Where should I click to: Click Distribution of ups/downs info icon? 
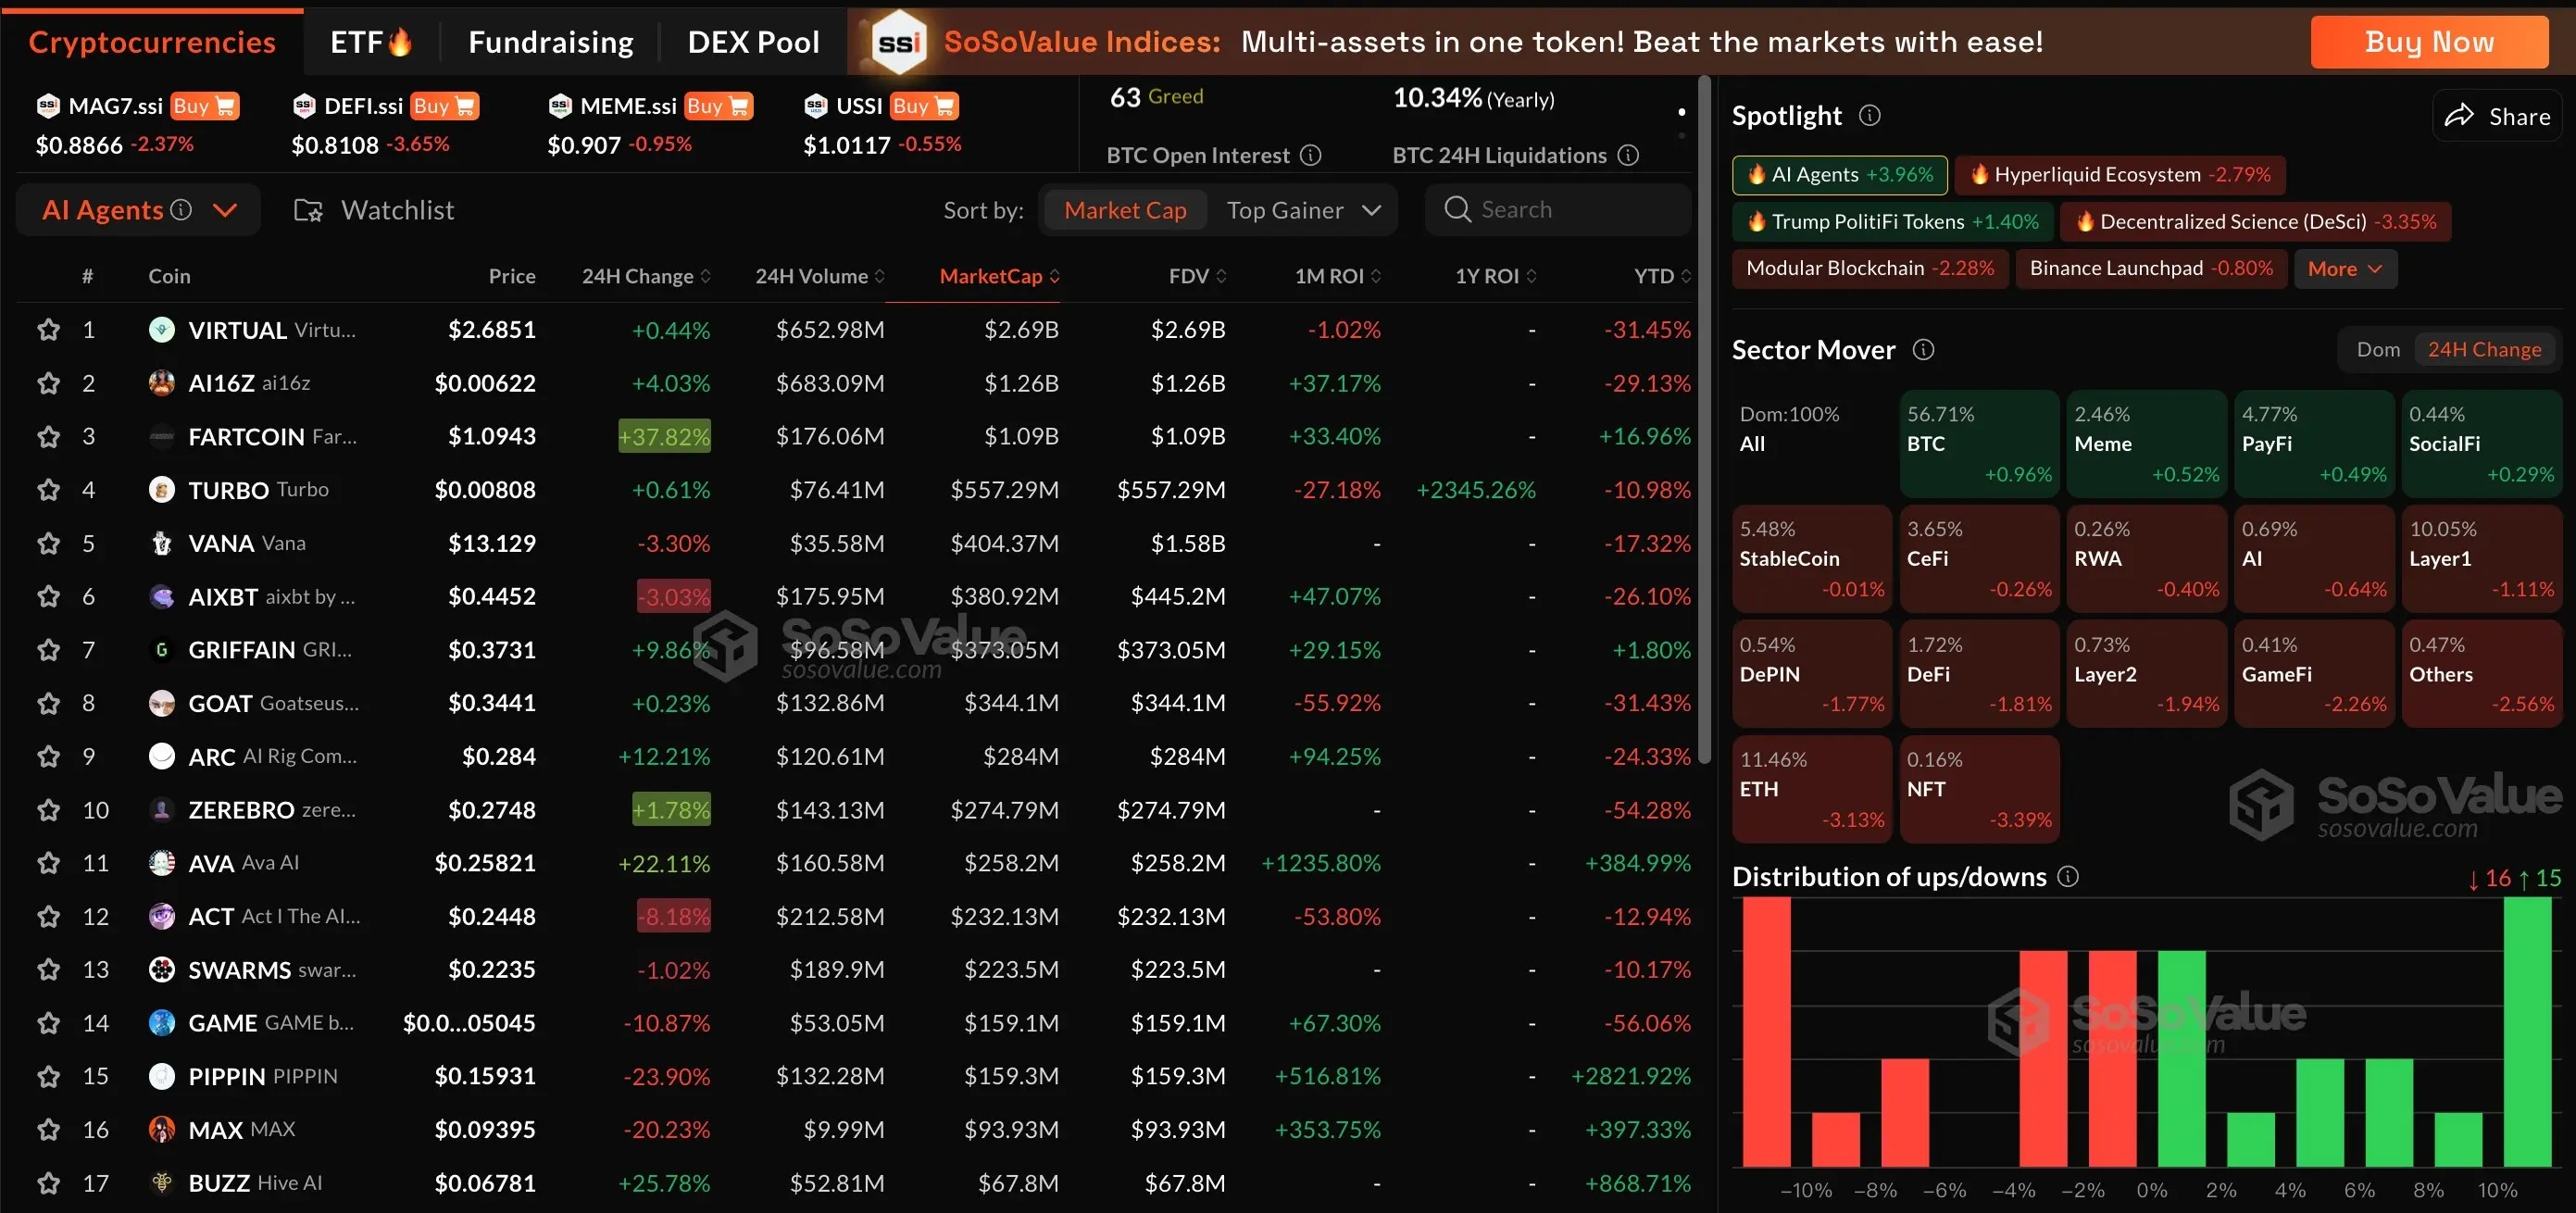point(2068,877)
